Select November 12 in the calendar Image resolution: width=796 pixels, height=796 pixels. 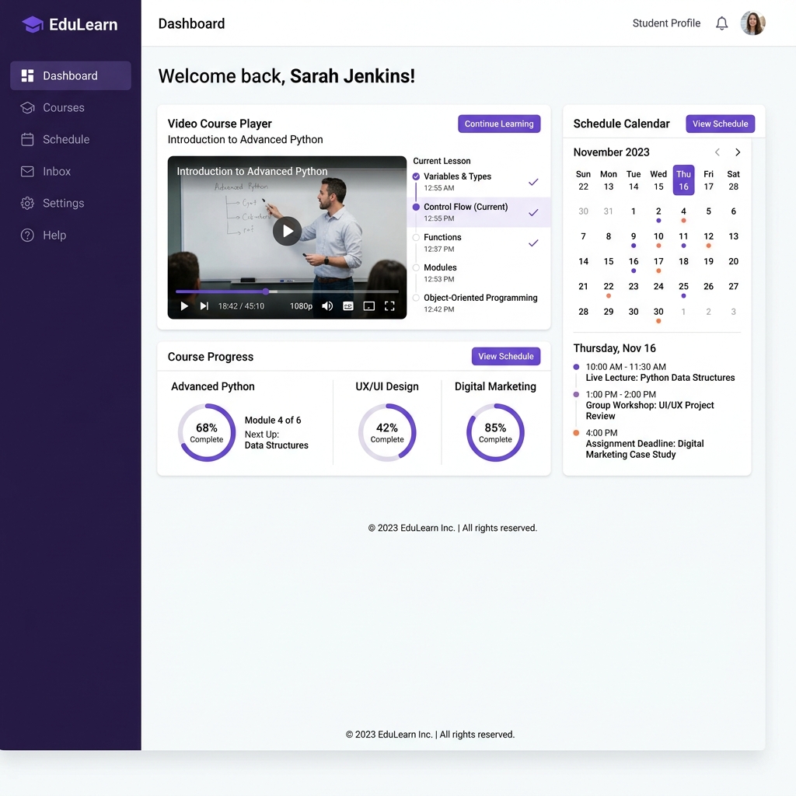[x=708, y=238]
